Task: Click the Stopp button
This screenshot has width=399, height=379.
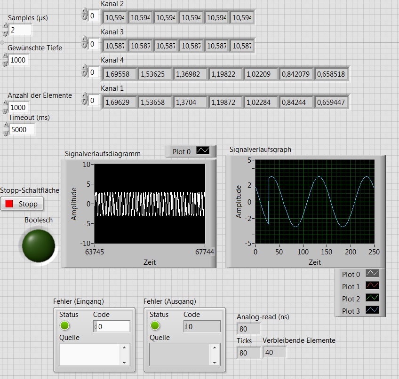Action: [22, 204]
